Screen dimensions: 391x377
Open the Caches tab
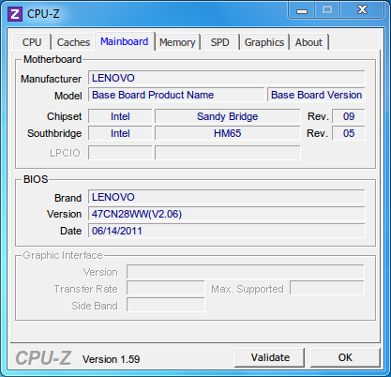[x=73, y=42]
